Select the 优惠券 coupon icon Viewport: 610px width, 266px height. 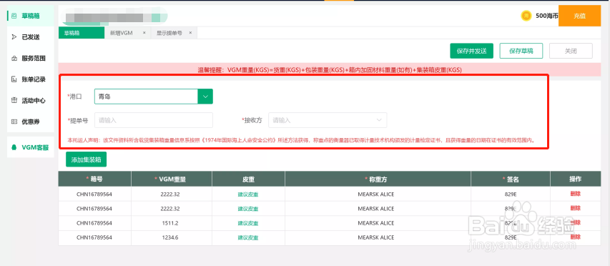click(x=14, y=122)
